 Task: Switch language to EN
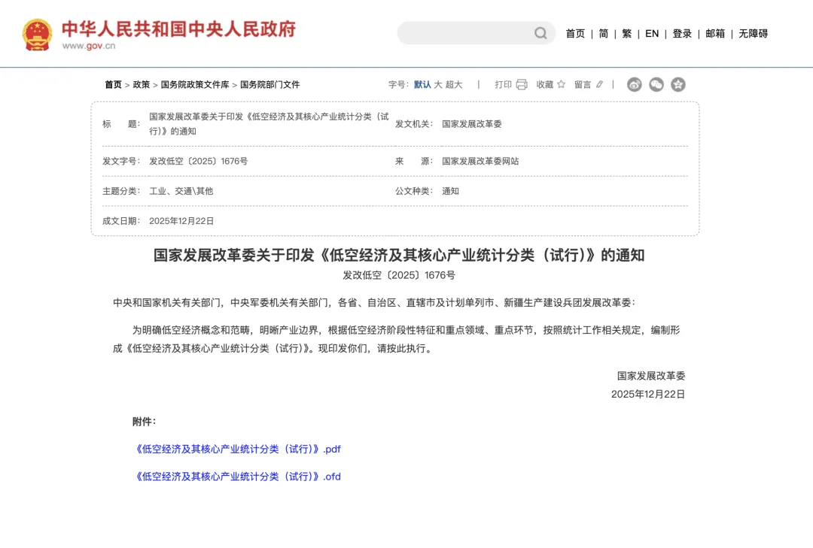(x=651, y=34)
